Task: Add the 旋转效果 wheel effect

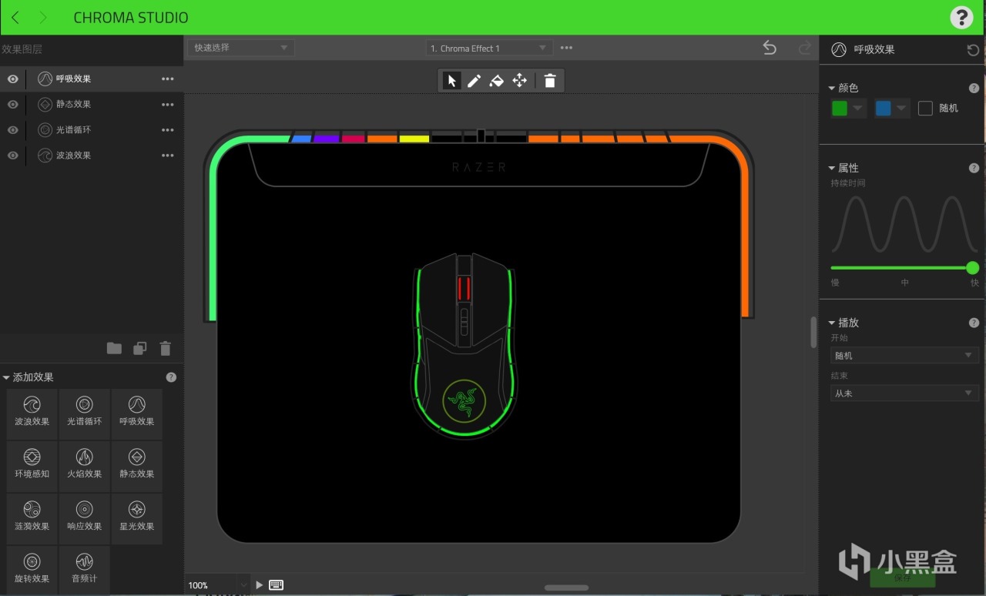Action: click(32, 570)
